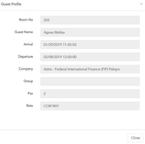Click the Arrival label
The width and height of the screenshot is (145, 144).
tap(28, 44)
